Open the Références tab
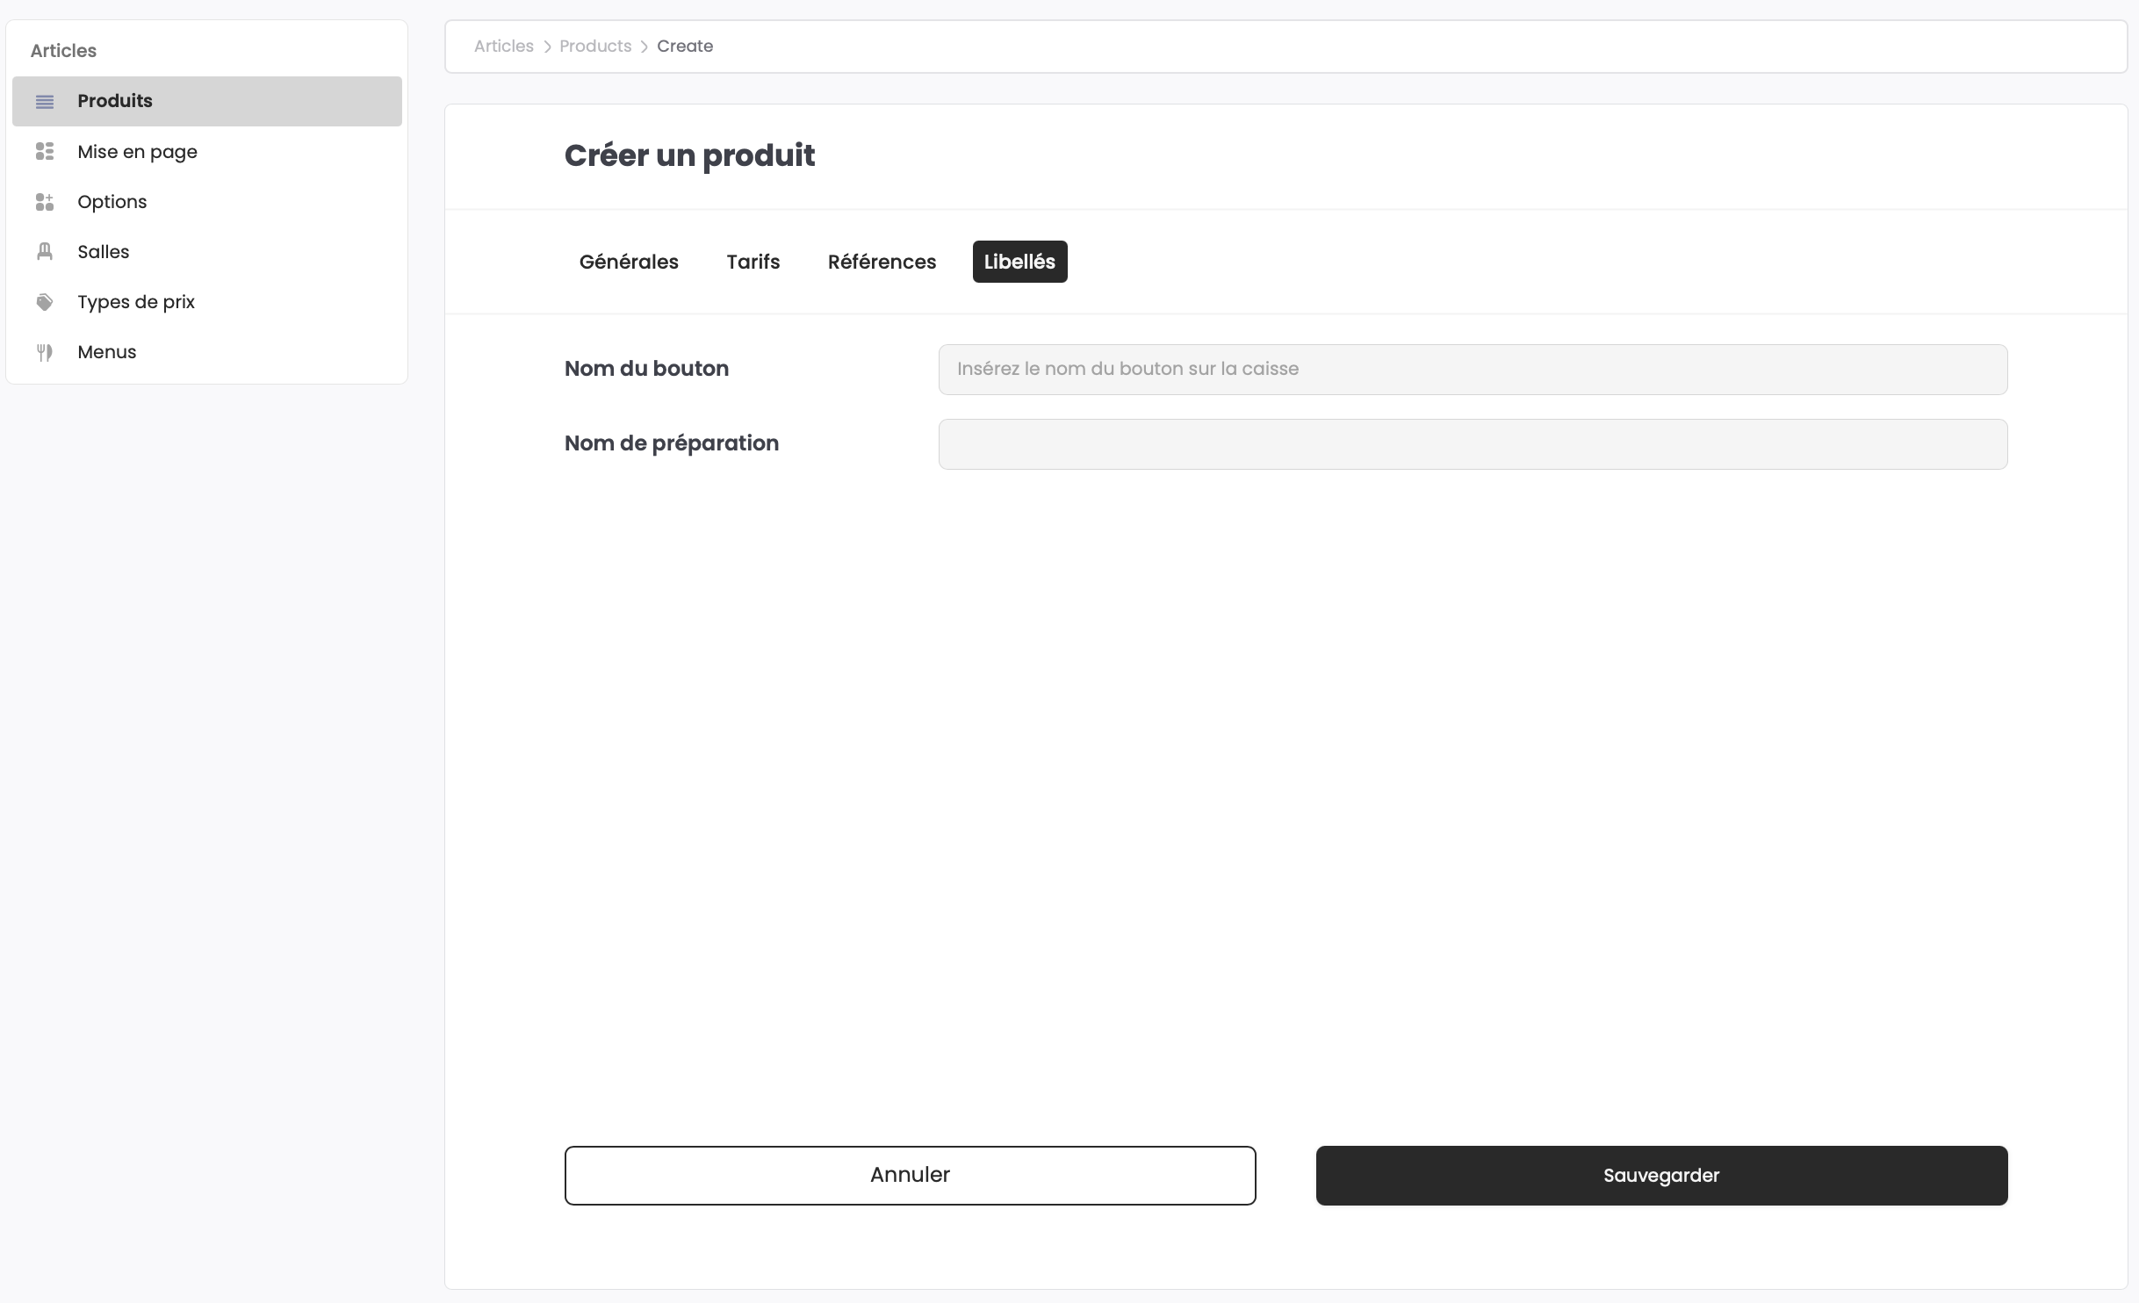Viewport: 2139px width, 1303px height. pos(882,262)
